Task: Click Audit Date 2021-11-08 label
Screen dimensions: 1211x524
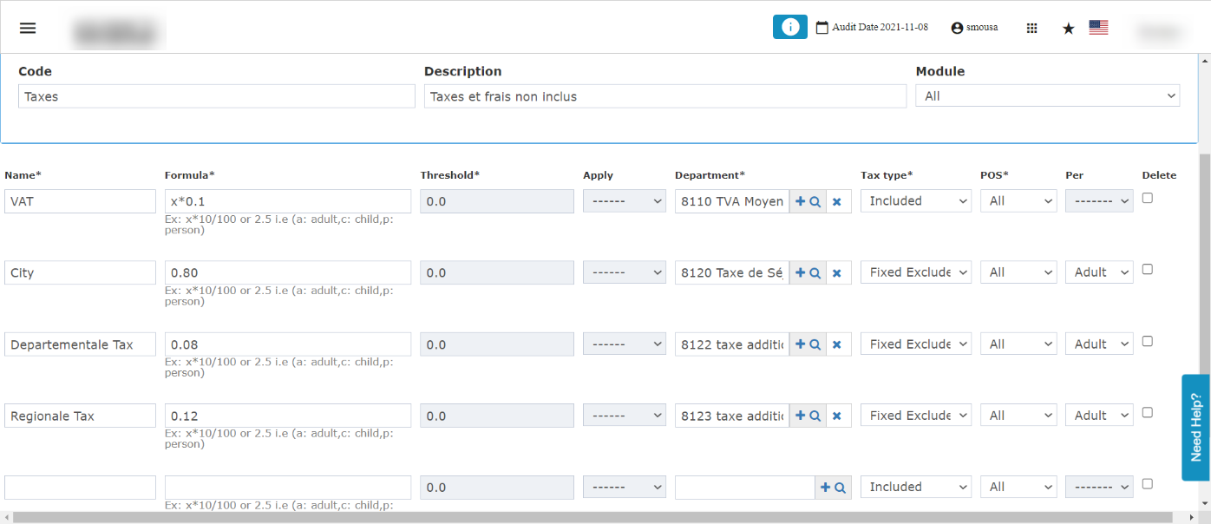Action: (880, 28)
